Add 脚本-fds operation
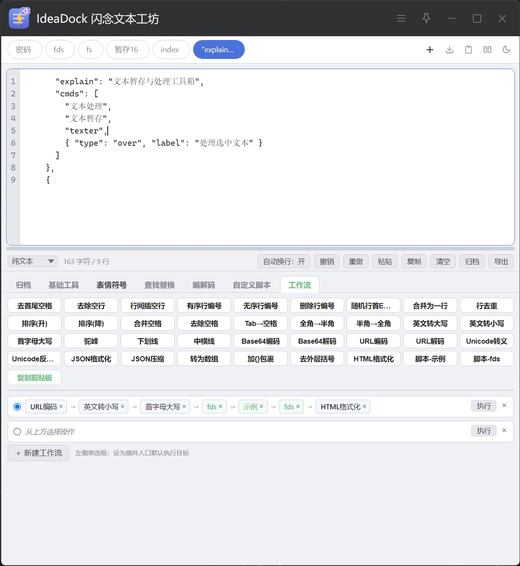 [487, 359]
